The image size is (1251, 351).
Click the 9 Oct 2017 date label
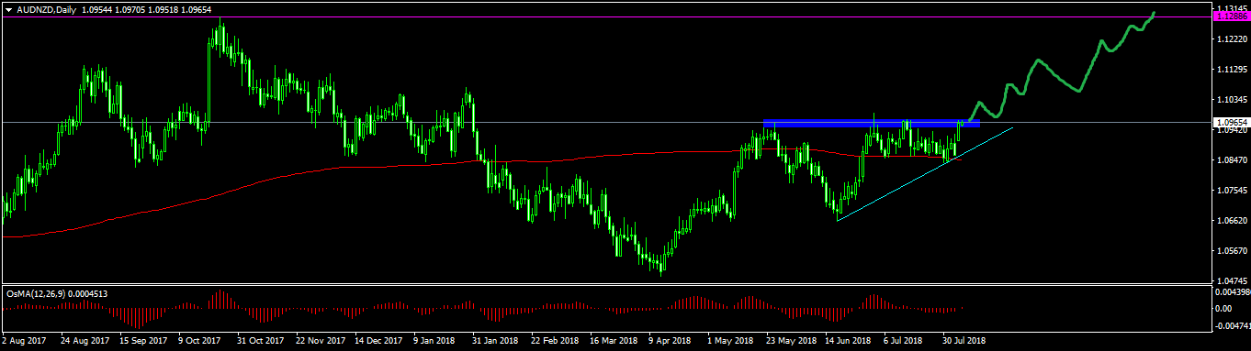point(200,340)
